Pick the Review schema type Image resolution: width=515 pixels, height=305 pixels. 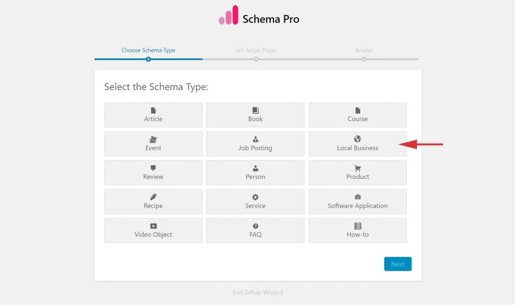click(x=153, y=173)
